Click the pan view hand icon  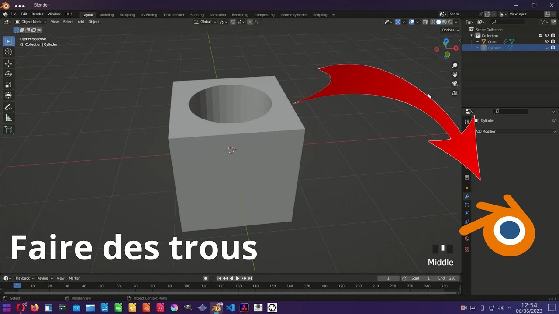(455, 75)
